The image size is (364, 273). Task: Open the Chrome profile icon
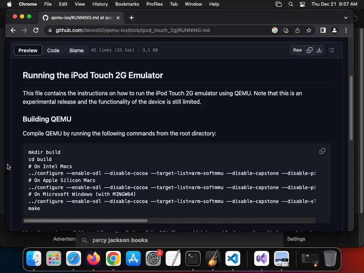[x=334, y=30]
